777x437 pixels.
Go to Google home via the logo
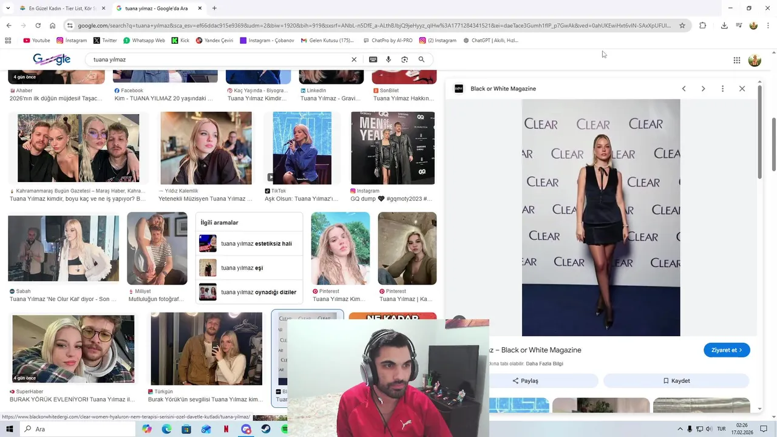(52, 59)
